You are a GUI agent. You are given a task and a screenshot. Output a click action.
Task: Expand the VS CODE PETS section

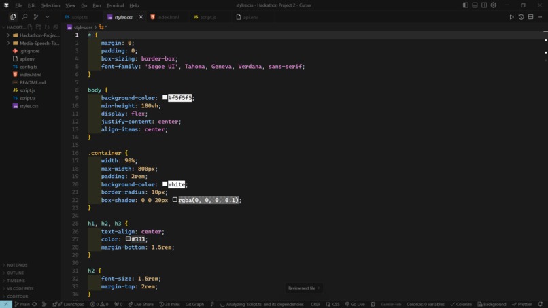click(x=20, y=289)
